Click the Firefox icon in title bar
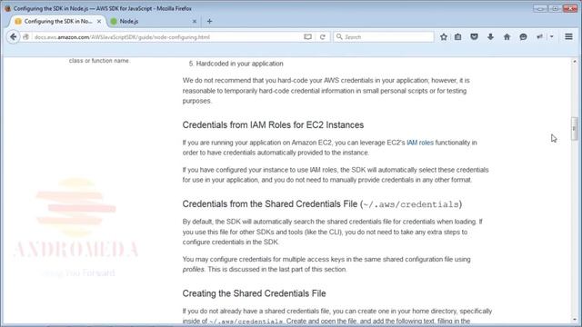Image resolution: width=582 pixels, height=327 pixels. [7, 8]
